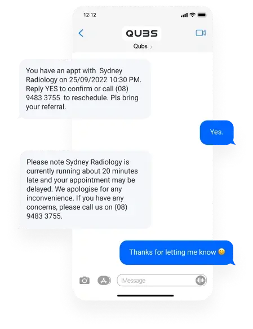The image size is (253, 329).
Task: Tap the battery status icon
Action: 202,15
